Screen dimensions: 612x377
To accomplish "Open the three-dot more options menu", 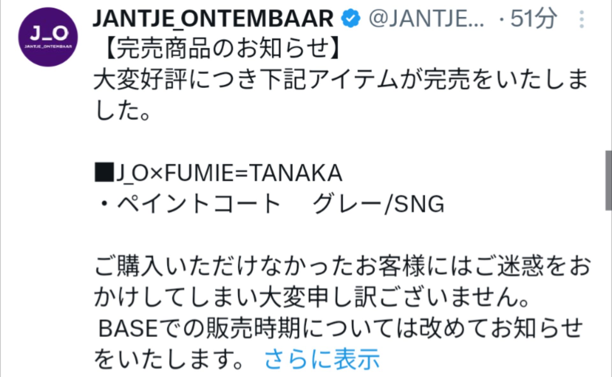I will (582, 19).
